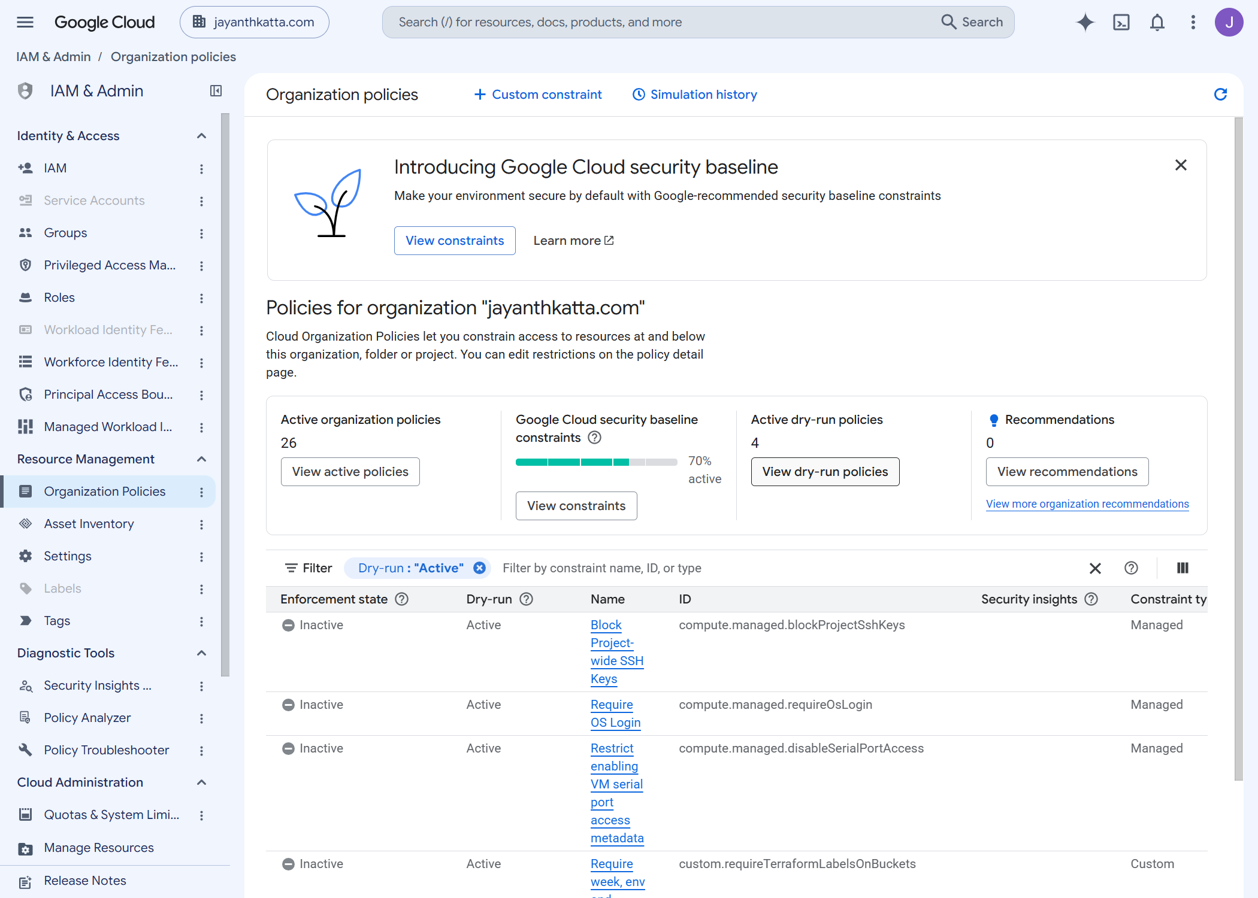Open more options for Groups item

coord(201,233)
